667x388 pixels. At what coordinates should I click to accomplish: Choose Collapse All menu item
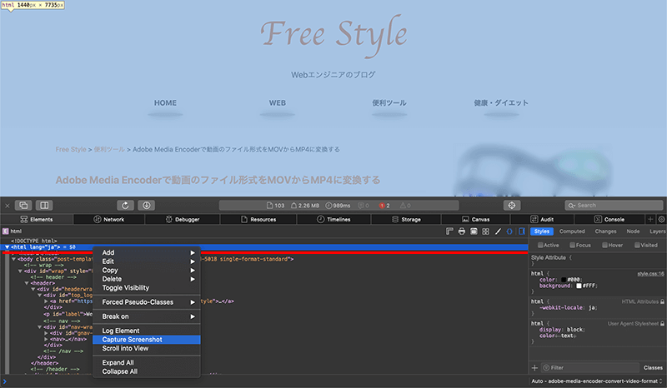[147, 371]
